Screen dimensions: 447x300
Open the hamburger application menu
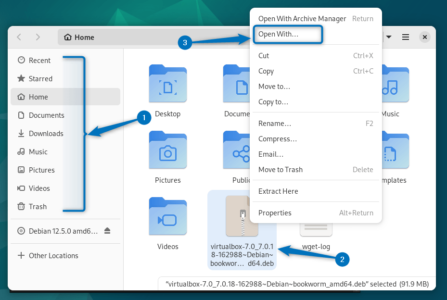point(405,37)
